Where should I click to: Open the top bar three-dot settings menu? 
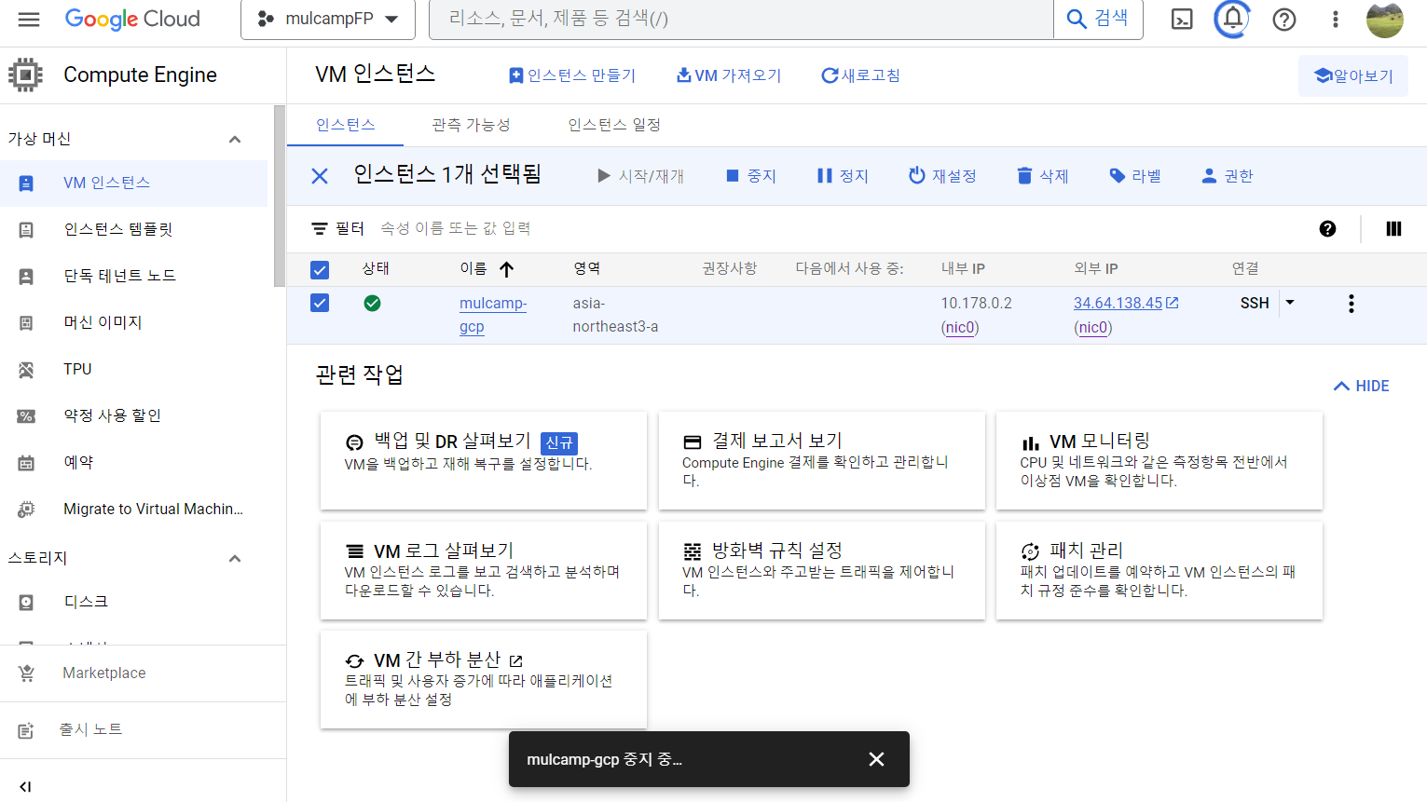[1336, 19]
